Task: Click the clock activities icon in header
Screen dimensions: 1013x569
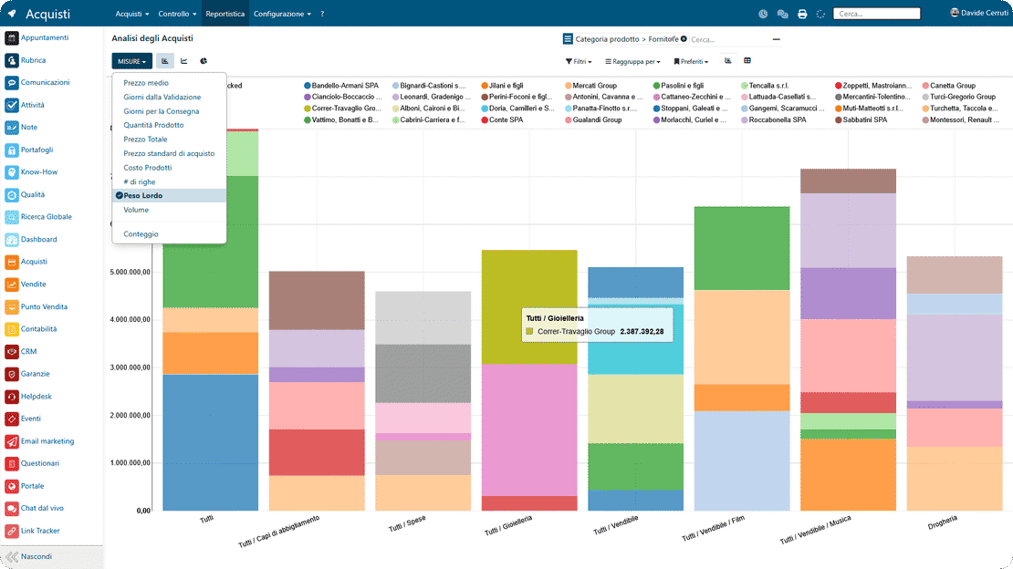Action: pyautogui.click(x=763, y=14)
